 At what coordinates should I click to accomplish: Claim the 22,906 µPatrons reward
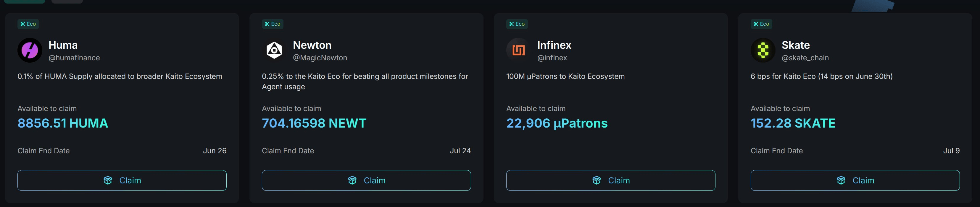tap(611, 180)
